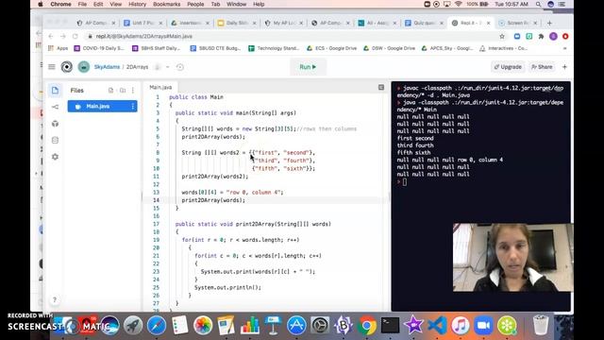Open Photos app in the dock
The width and height of the screenshot is (604, 340).
tap(203, 325)
